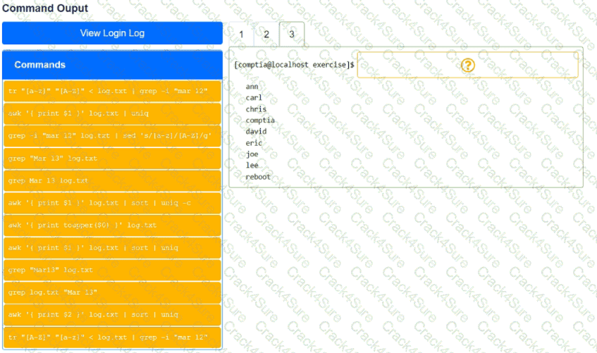Switch to tab 1
This screenshot has width=597, height=353.
[241, 34]
